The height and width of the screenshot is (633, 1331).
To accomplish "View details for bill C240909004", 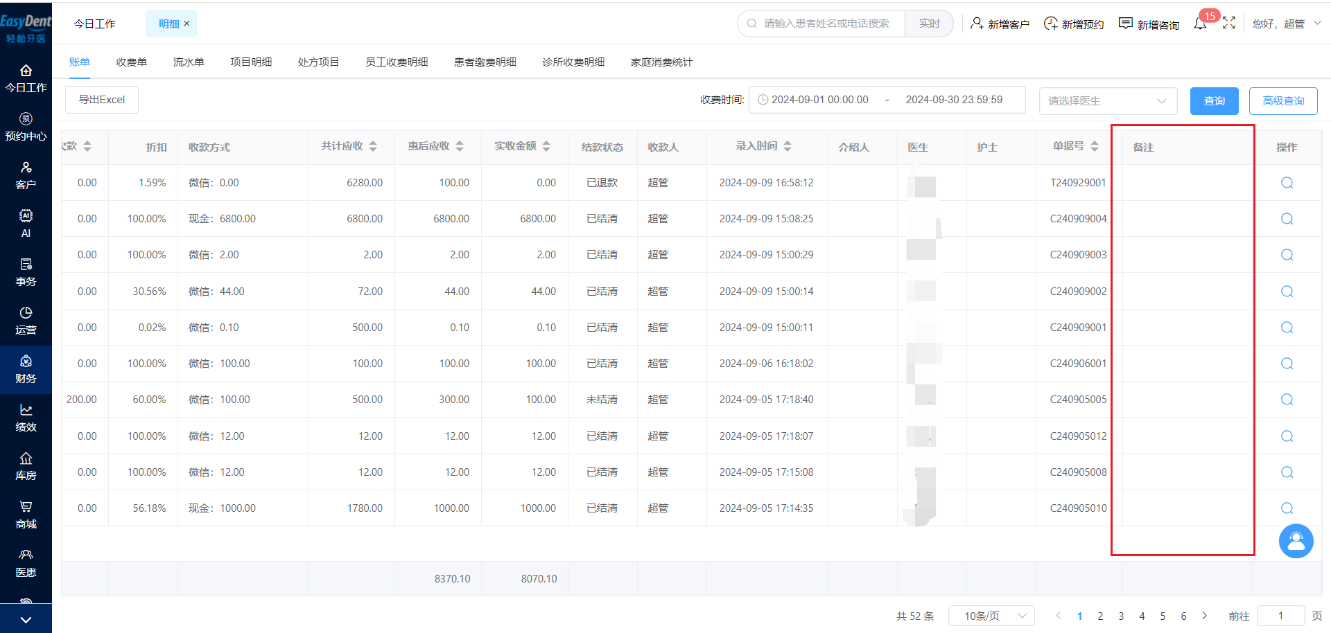I will coord(1287,219).
